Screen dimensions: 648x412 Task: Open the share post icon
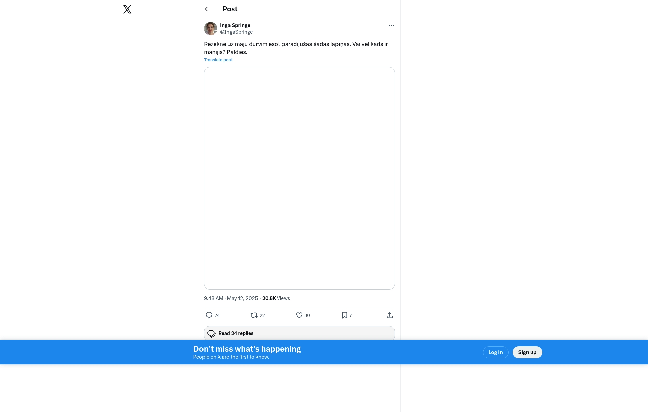(389, 315)
